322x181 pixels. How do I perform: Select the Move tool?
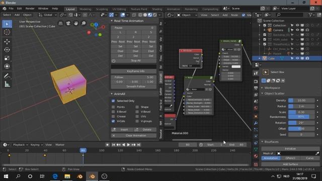click(7, 42)
